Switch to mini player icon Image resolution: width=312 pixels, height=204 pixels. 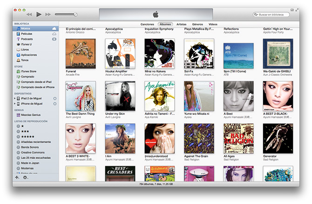(292, 10)
